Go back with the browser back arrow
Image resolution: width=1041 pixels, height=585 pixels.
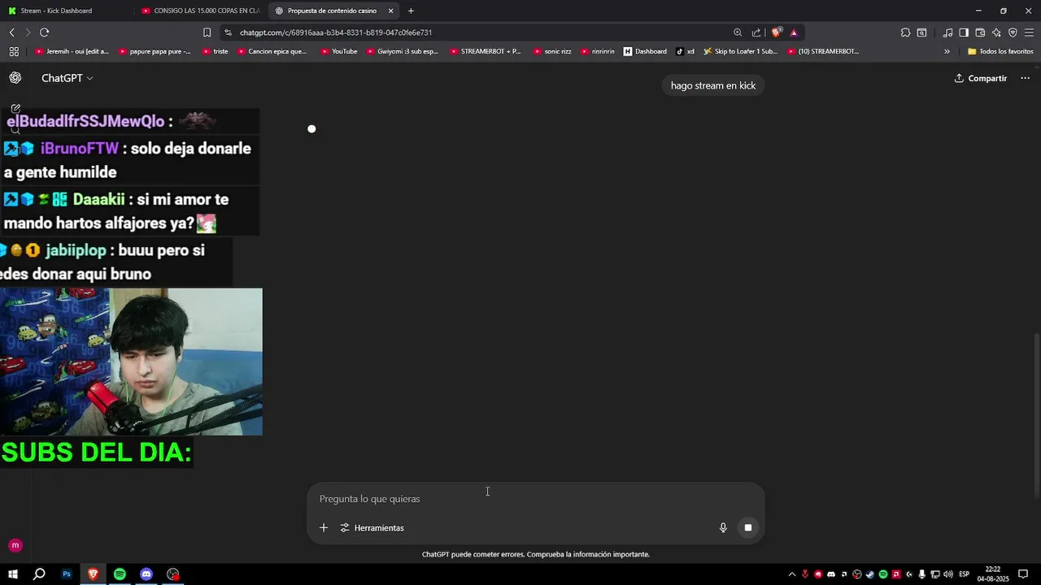(12, 32)
